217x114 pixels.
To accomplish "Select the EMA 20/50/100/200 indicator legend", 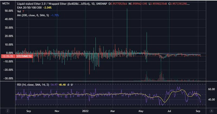I will 29,8.
